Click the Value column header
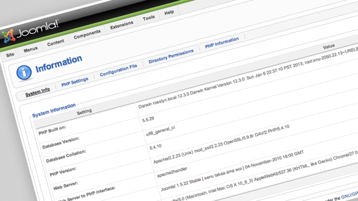 click(329, 47)
